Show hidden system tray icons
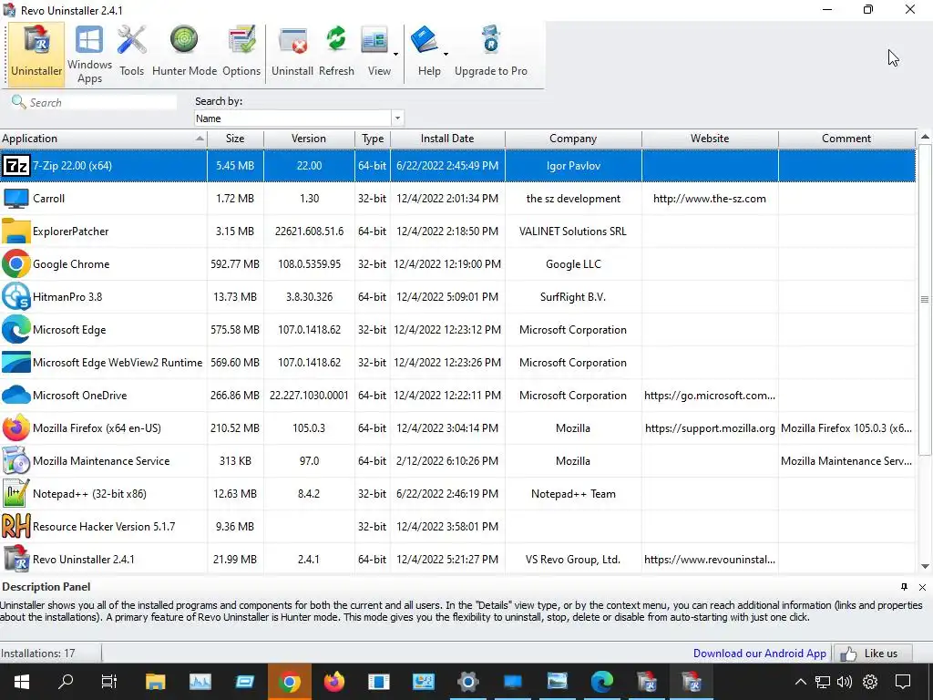The height and width of the screenshot is (700, 933). [801, 682]
